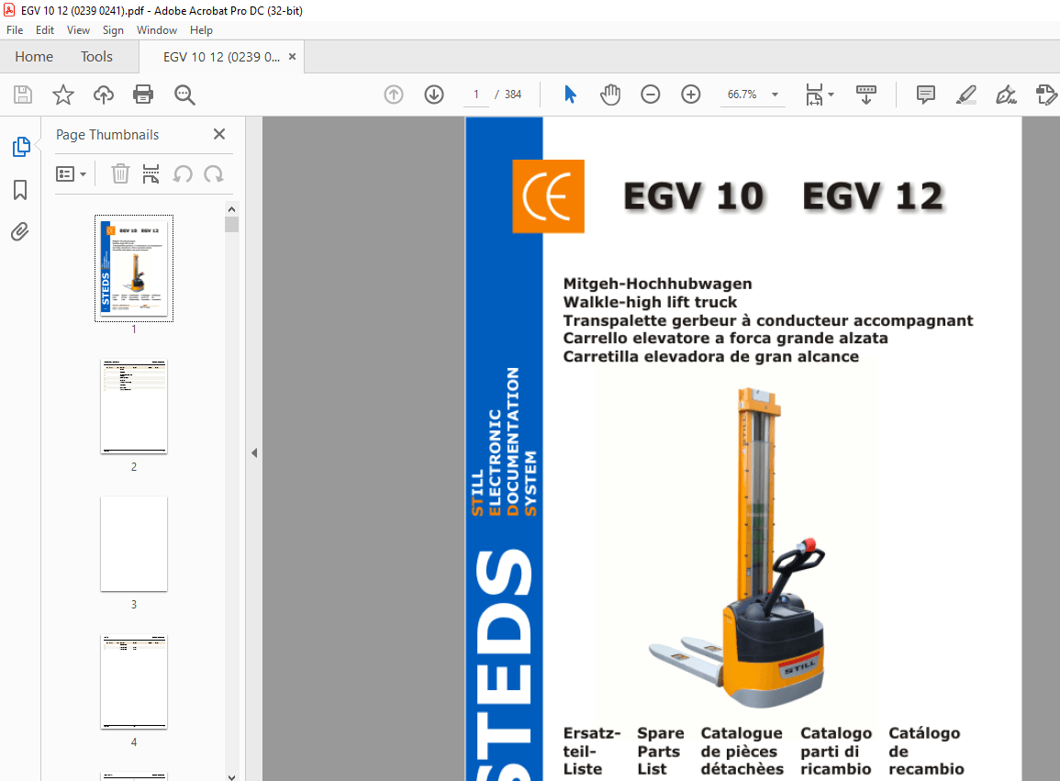Delete selected page thumbnail via trash icon

(x=120, y=173)
